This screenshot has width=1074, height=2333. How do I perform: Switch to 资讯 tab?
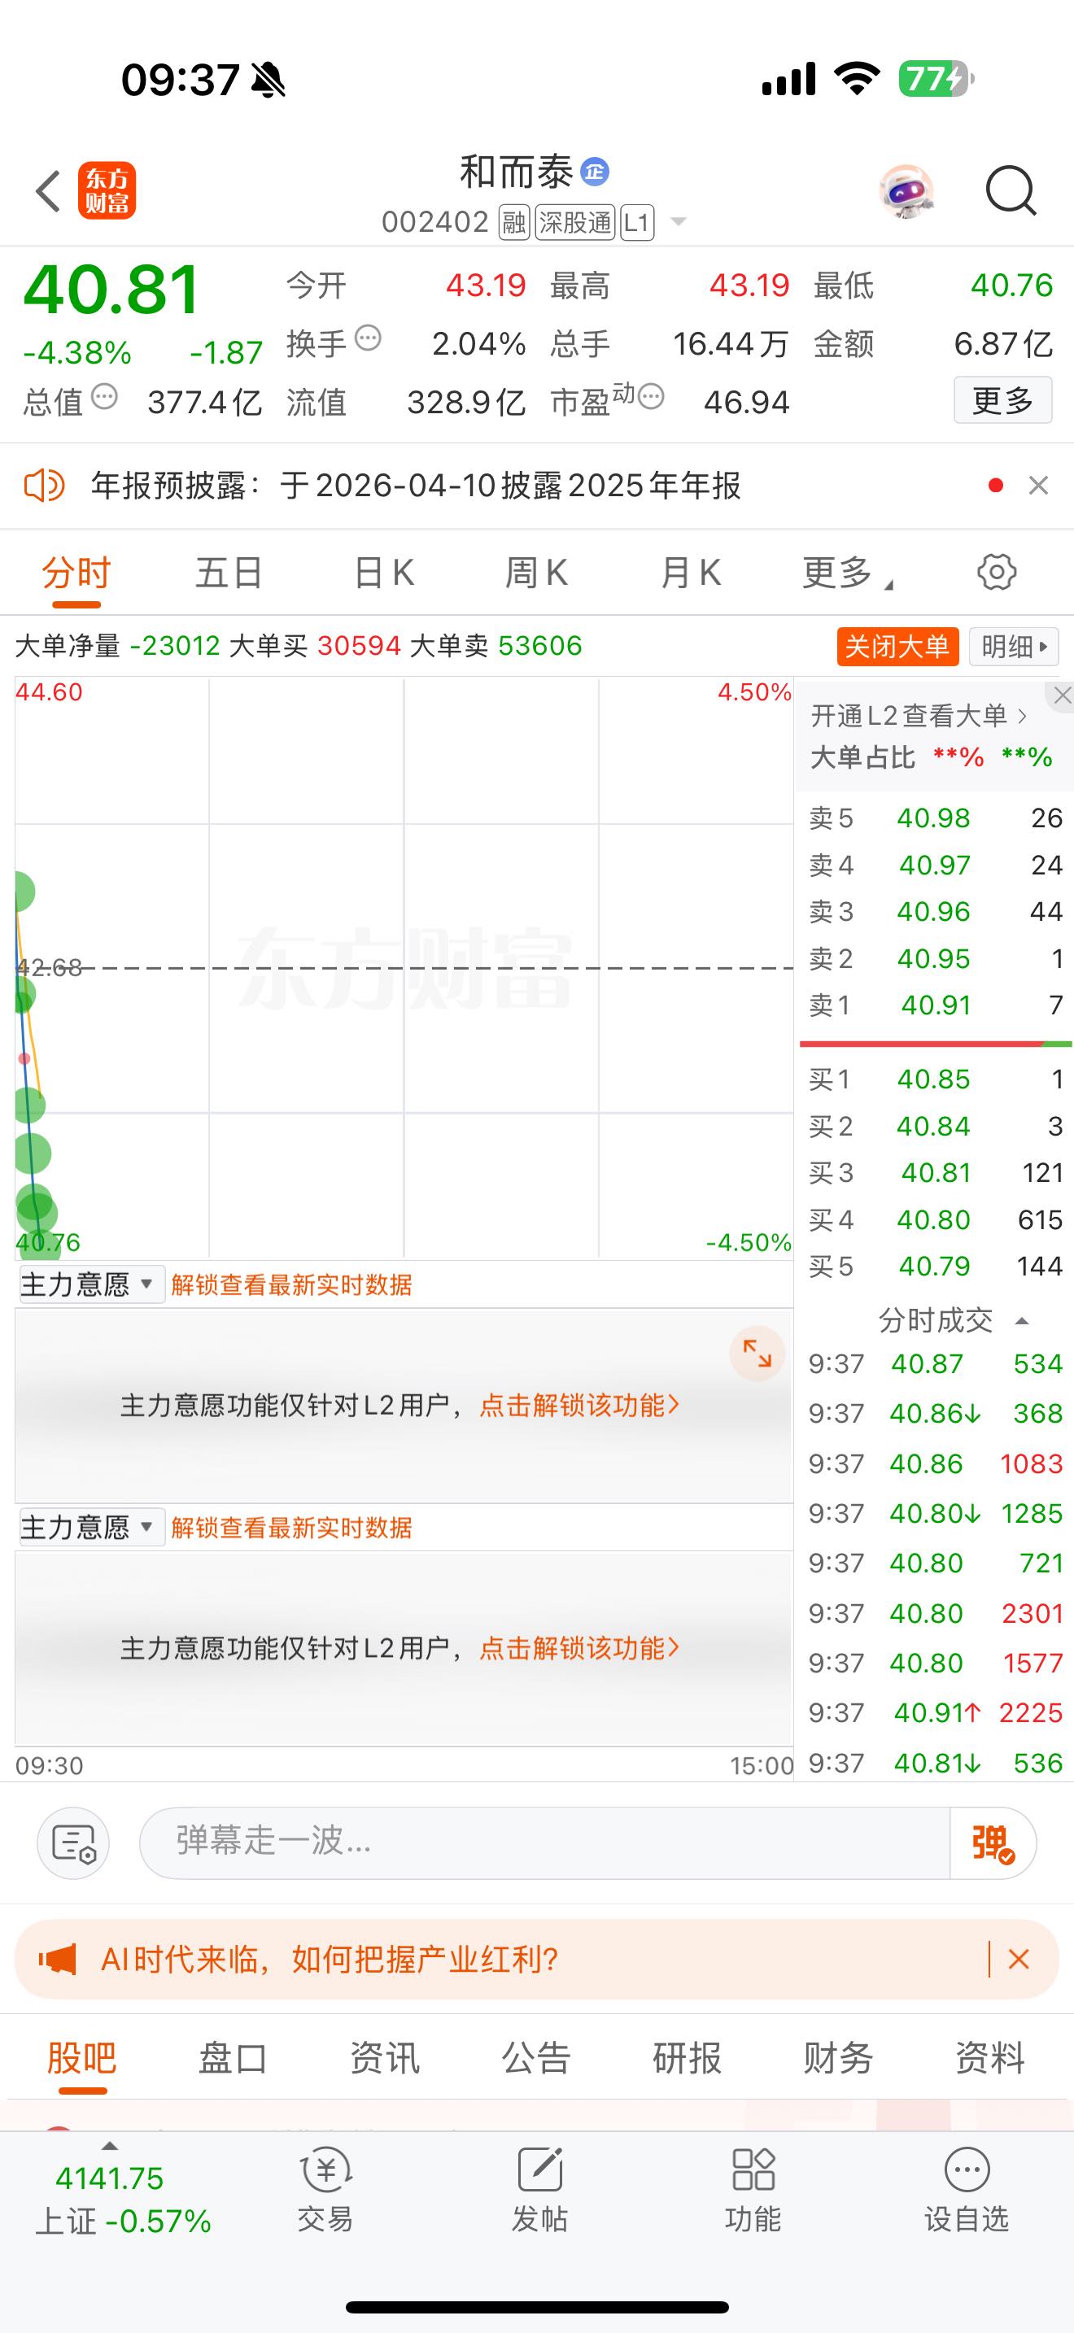tap(385, 2059)
